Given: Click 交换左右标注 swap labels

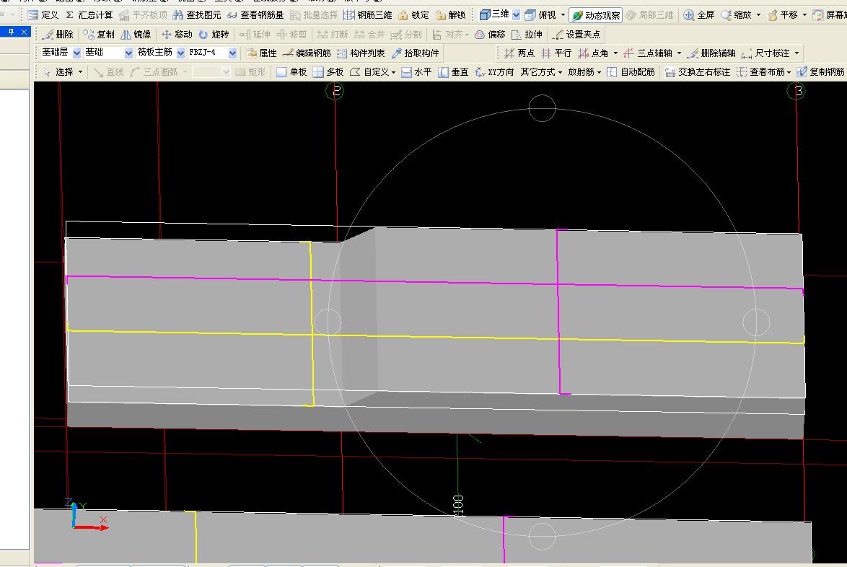Looking at the screenshot, I should (x=698, y=72).
